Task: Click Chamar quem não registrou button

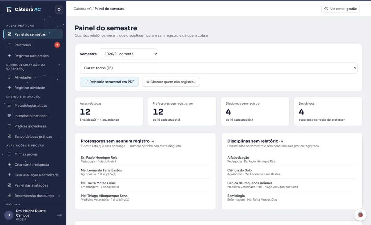Action: 171,82
